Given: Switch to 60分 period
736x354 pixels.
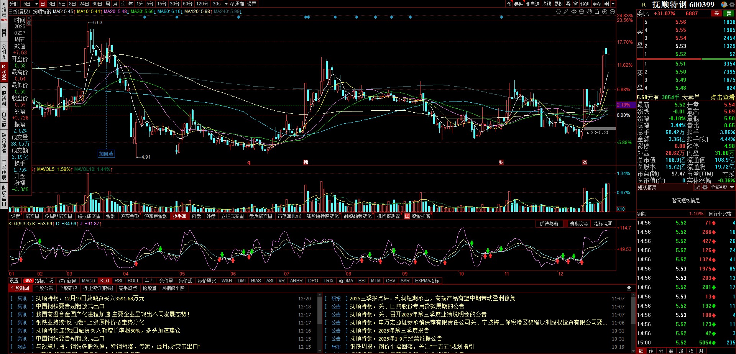Looking at the screenshot, I should pos(188,4).
